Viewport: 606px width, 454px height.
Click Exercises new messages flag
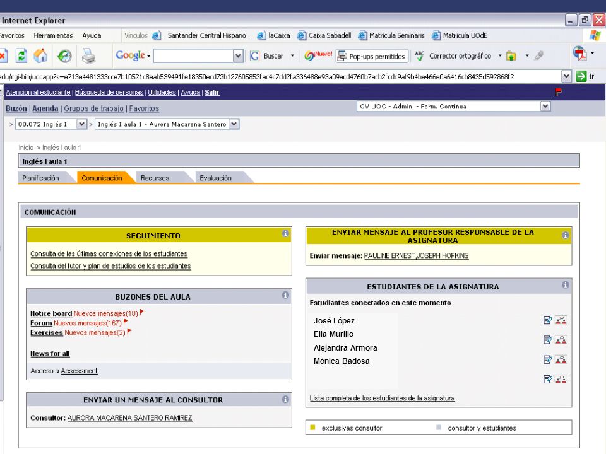point(129,331)
